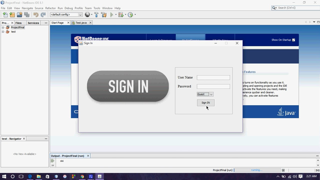This screenshot has height=180, width=320.
Task: Enable the Show On Startup checkbox
Action: click(293, 40)
